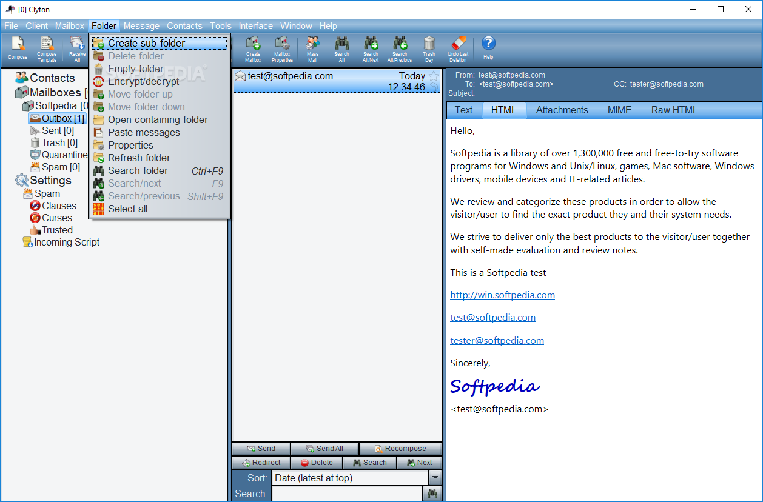Screen dimensions: 763x502
Task: Select Sent [0] folder
Action: 52,130
